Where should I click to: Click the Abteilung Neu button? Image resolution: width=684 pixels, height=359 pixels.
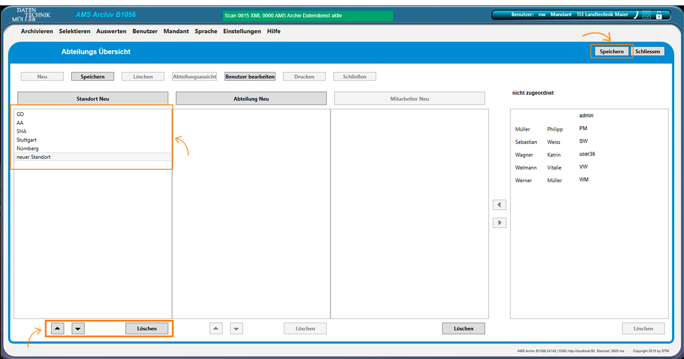(251, 99)
